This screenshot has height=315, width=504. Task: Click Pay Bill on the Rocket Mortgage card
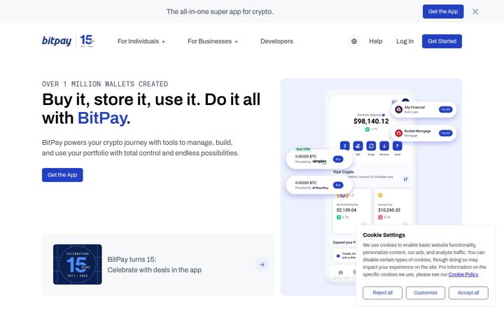point(445,133)
